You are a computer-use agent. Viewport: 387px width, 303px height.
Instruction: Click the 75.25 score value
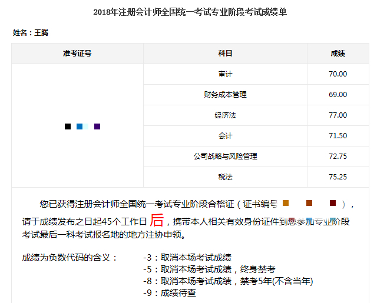(x=338, y=177)
